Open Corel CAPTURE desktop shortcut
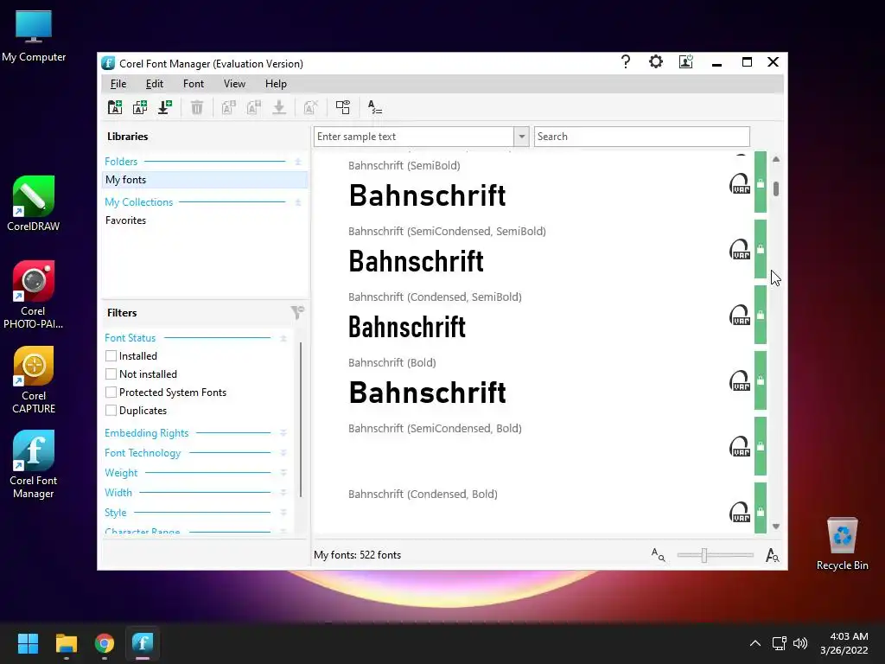 click(34, 380)
